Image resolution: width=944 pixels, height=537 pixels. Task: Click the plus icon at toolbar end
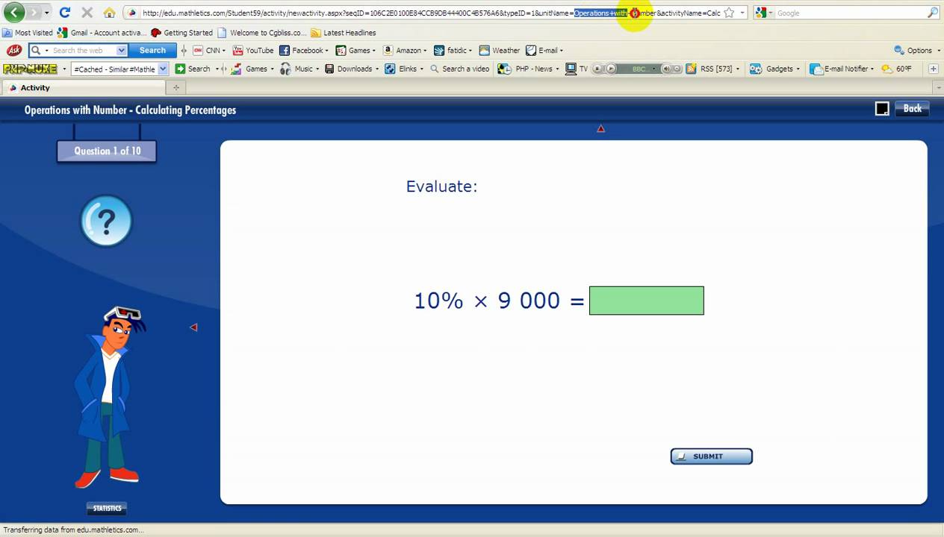pos(933,69)
